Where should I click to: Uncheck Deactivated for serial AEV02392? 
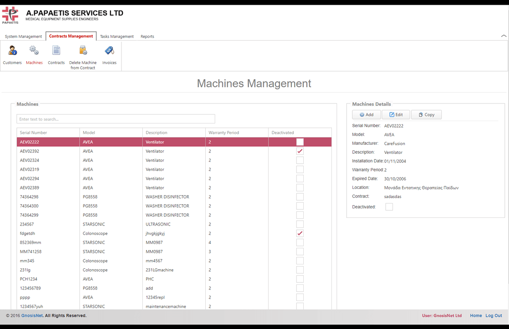(x=300, y=151)
